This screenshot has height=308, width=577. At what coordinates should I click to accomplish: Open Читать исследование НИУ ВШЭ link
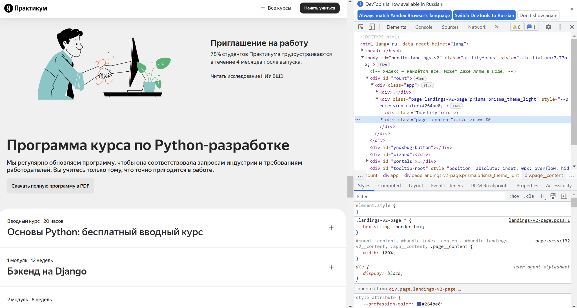pos(247,76)
